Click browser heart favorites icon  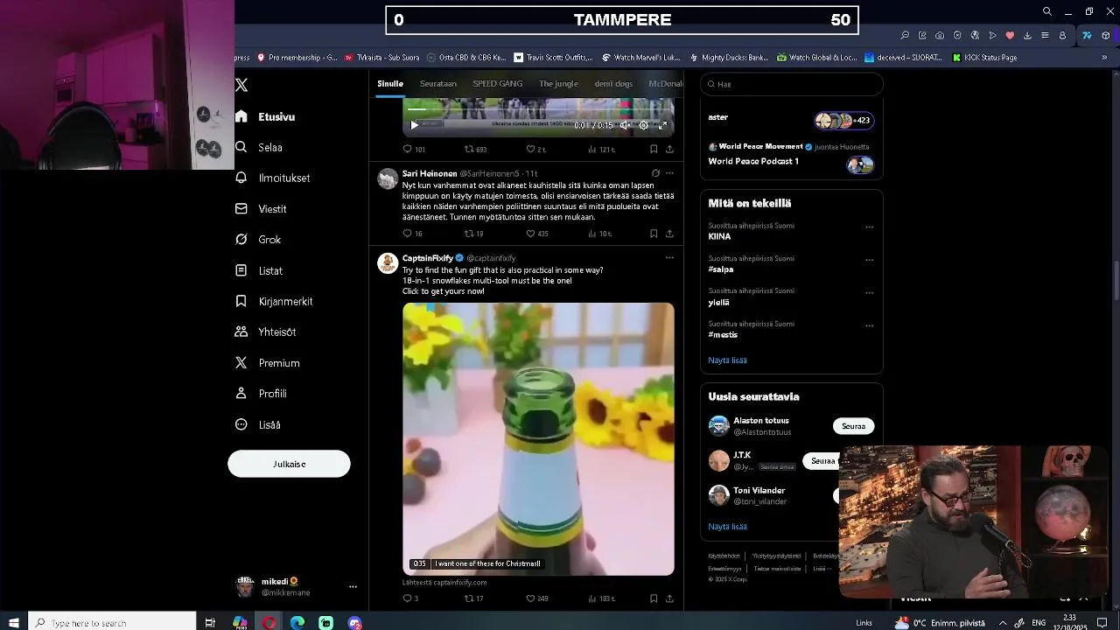point(1010,36)
